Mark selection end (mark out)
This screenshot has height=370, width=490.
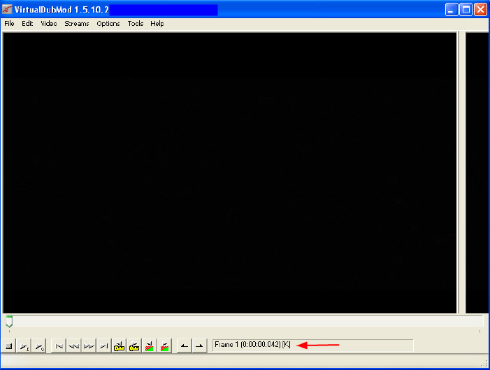(x=199, y=346)
